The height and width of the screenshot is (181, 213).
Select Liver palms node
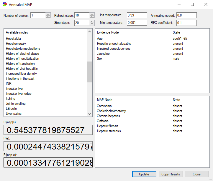(x=14, y=114)
